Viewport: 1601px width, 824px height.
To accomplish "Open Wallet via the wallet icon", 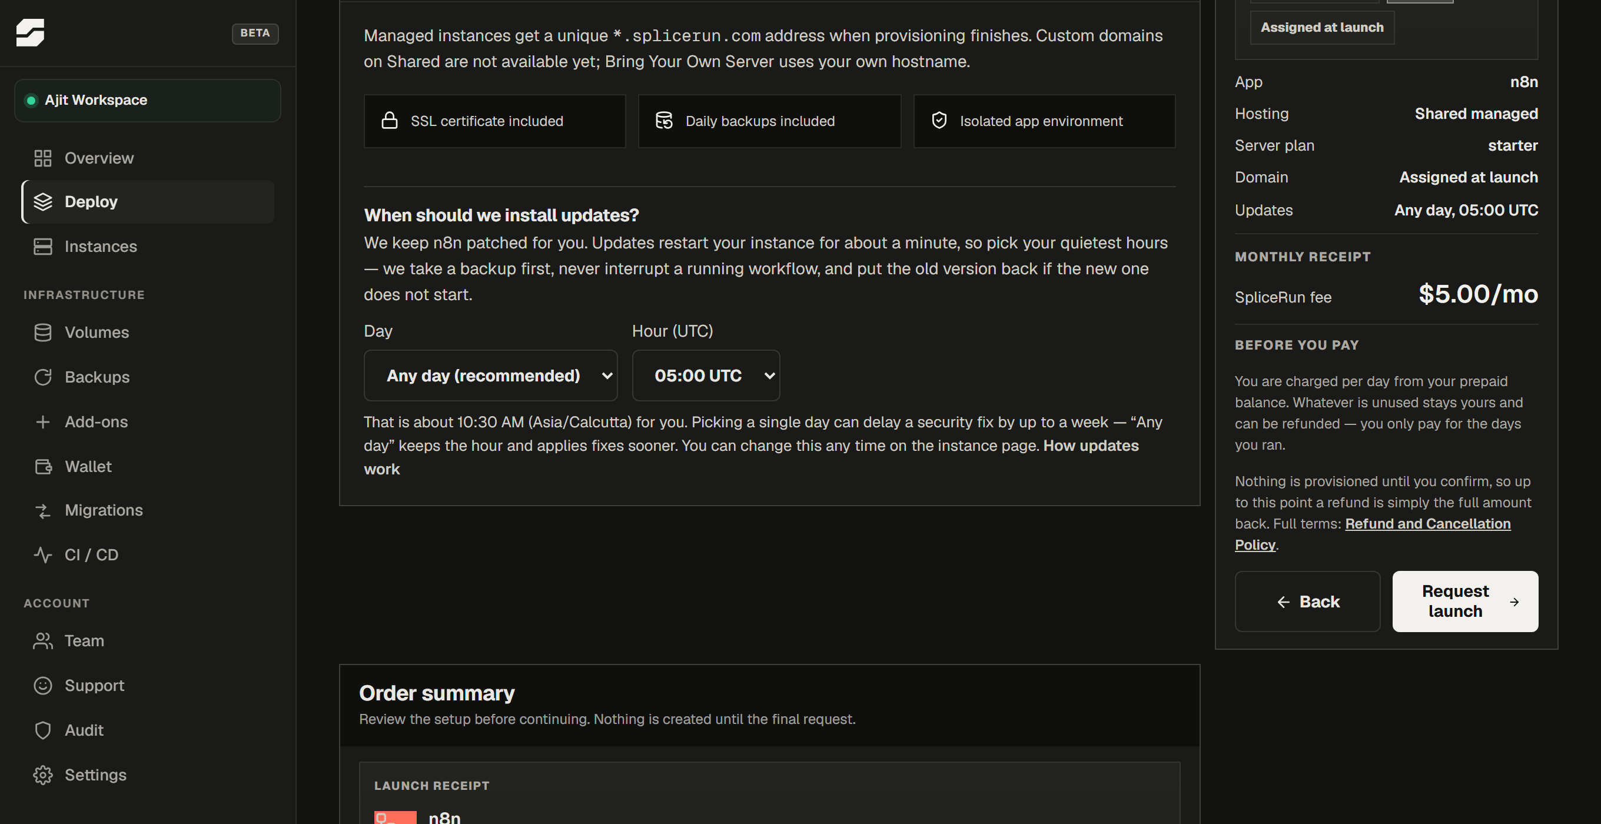I will [42, 467].
